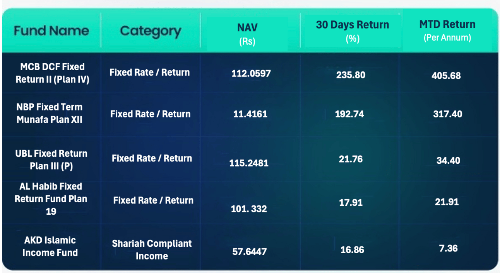Select AKD Islamic Income Fund
Screen dimensions: 500x273
[50, 246]
